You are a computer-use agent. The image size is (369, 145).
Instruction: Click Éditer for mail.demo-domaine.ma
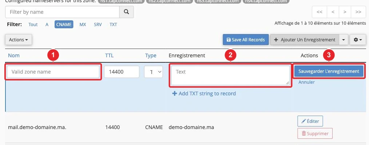click(310, 121)
